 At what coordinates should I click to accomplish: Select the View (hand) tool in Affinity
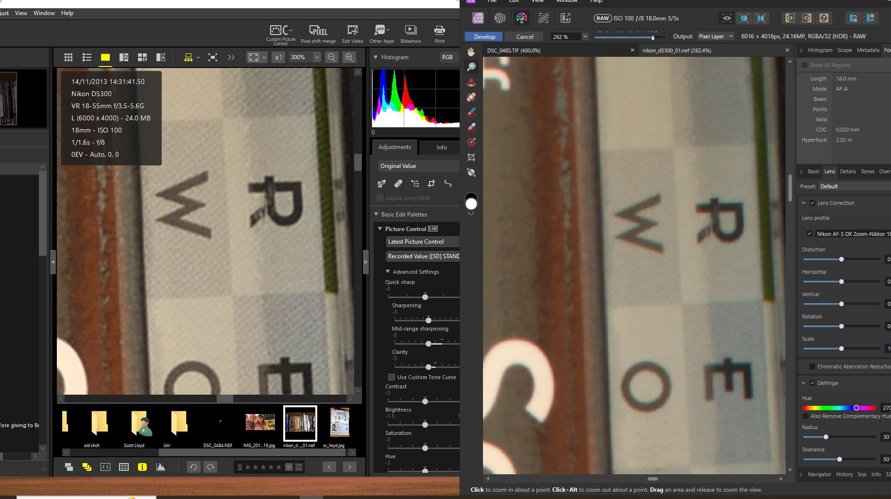(x=471, y=51)
